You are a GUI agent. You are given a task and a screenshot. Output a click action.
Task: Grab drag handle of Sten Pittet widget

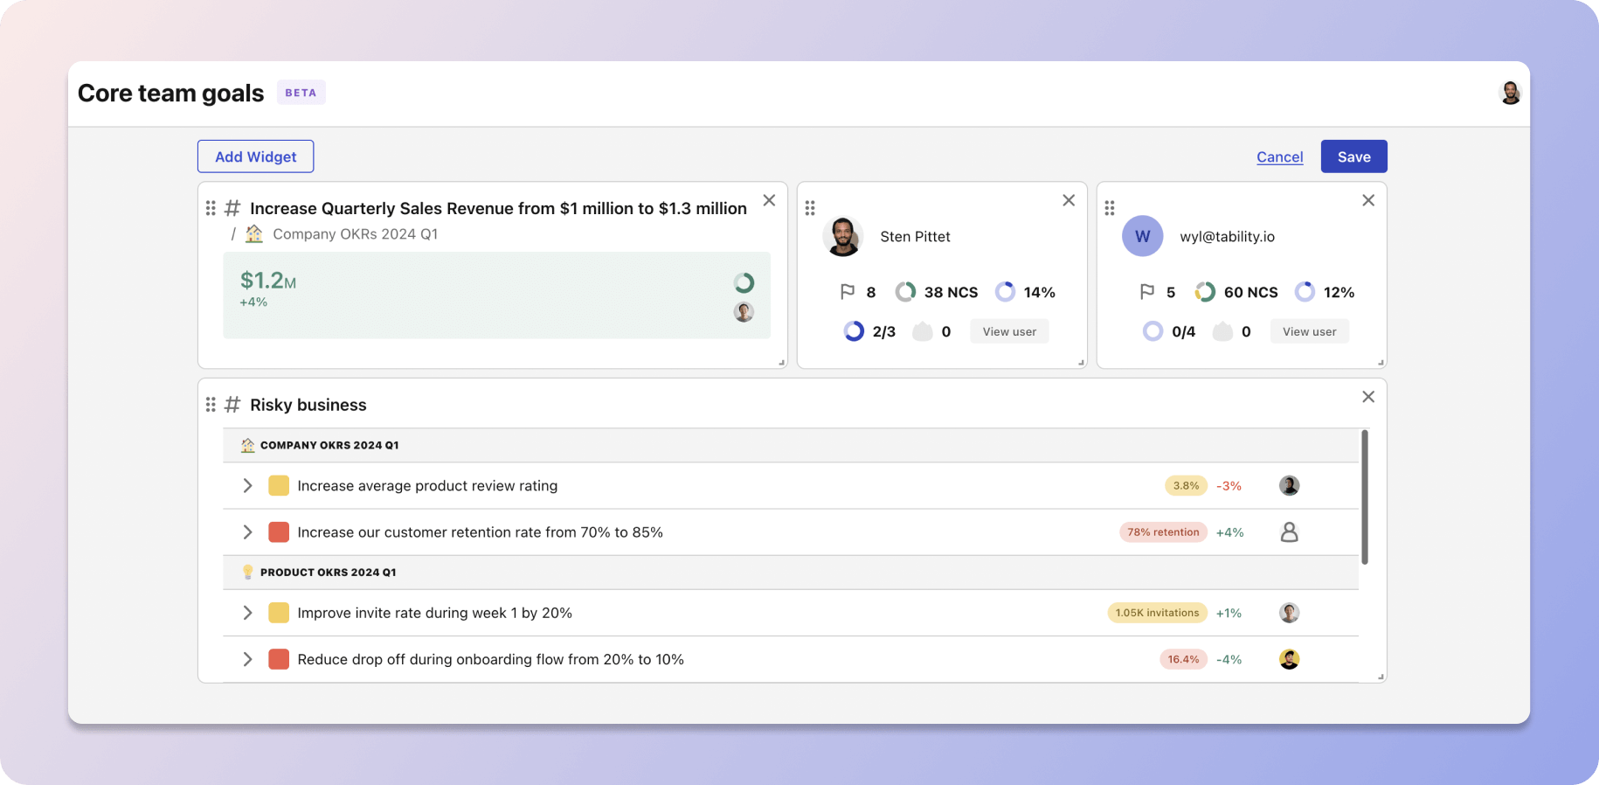coord(810,208)
